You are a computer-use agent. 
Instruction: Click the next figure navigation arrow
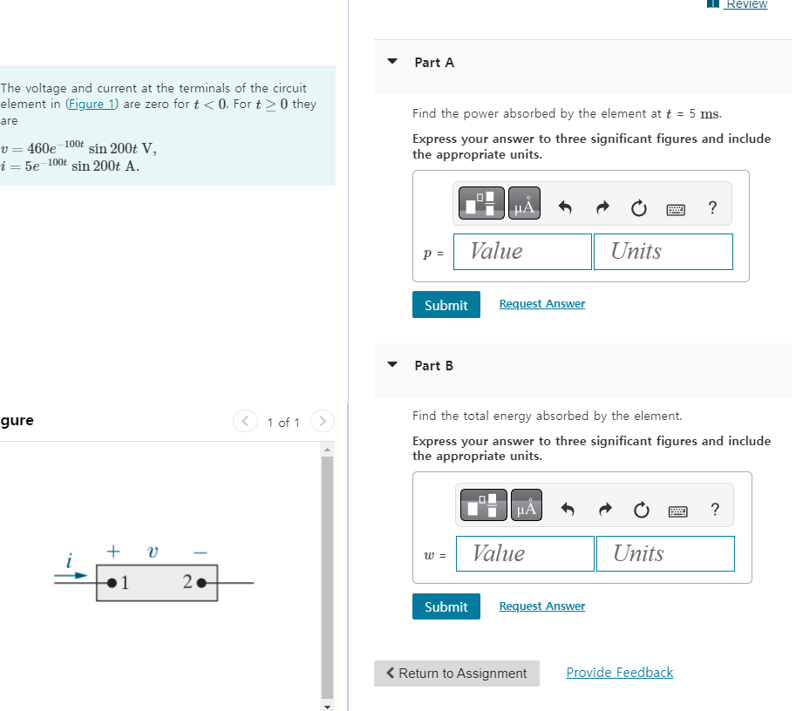click(x=322, y=421)
